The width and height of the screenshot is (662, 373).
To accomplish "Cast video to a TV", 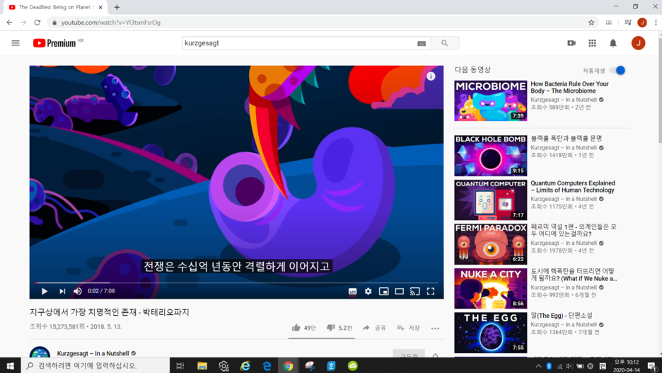I will [x=415, y=292].
